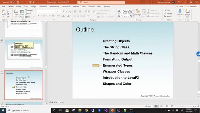Switch to the Transitions tab
This screenshot has width=200, height=113.
click(43, 6)
